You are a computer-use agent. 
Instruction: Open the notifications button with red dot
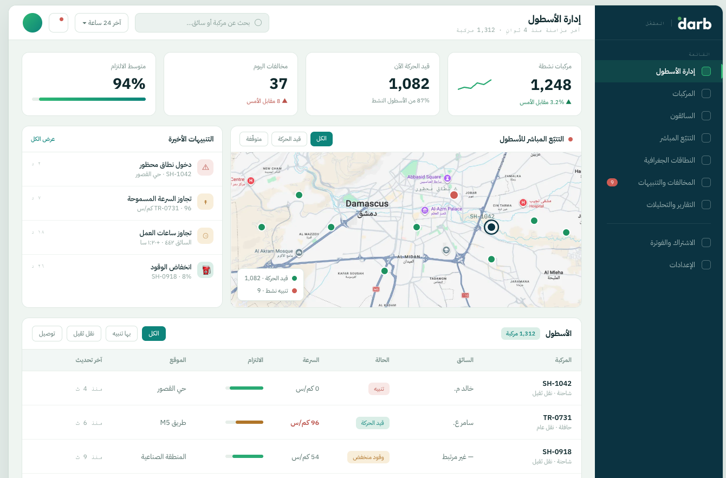point(59,23)
